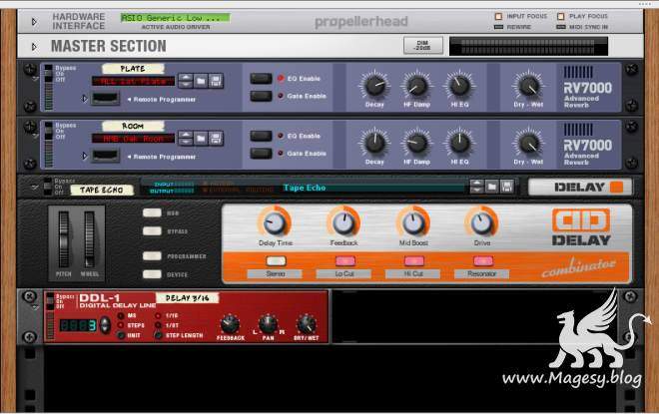The height and width of the screenshot is (414, 659).
Task: Click the ROOM device name label
Action: click(x=133, y=126)
